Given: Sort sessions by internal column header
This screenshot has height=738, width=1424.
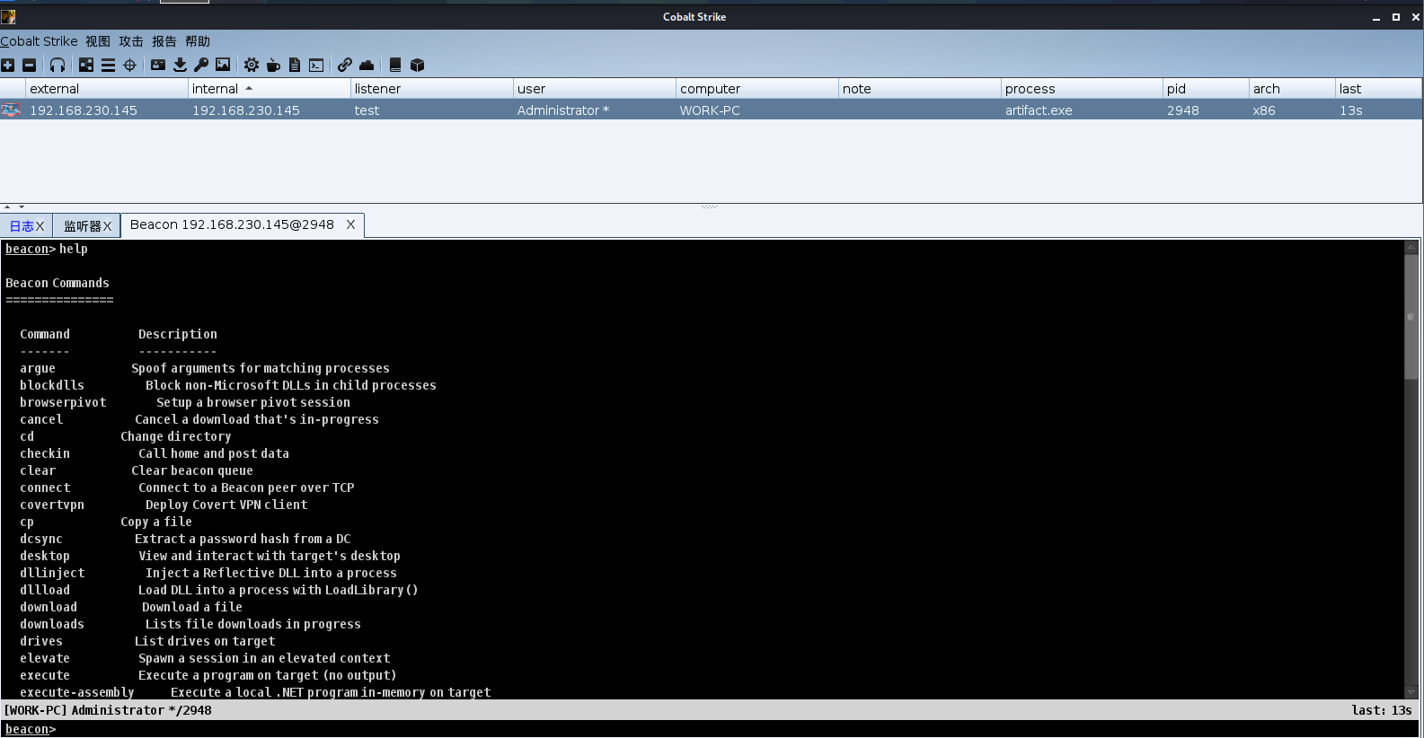Looking at the screenshot, I should tap(216, 89).
